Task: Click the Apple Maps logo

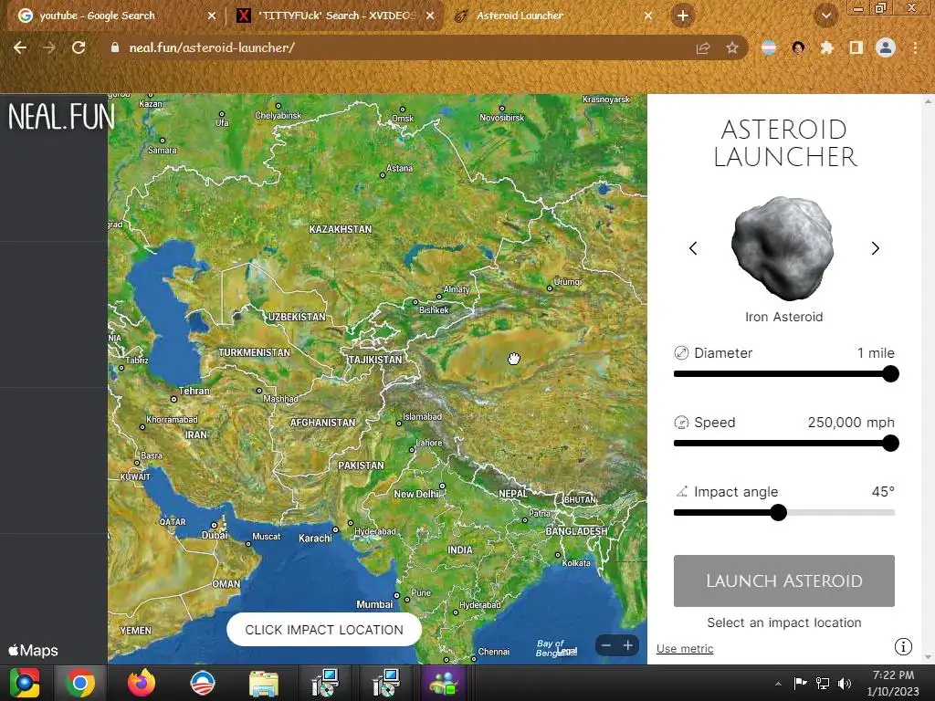Action: pyautogui.click(x=34, y=650)
